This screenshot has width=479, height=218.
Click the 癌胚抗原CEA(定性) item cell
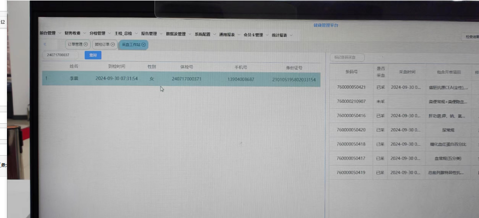448,87
